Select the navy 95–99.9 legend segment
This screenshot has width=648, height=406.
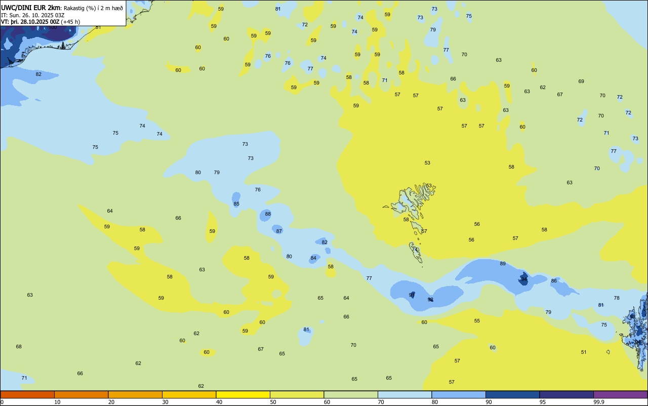click(566, 394)
